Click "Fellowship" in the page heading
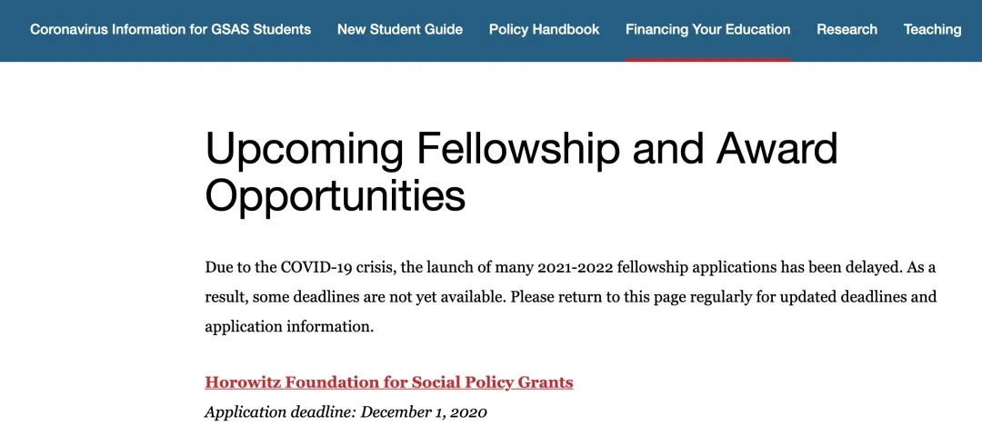982x426 pixels. (517, 149)
